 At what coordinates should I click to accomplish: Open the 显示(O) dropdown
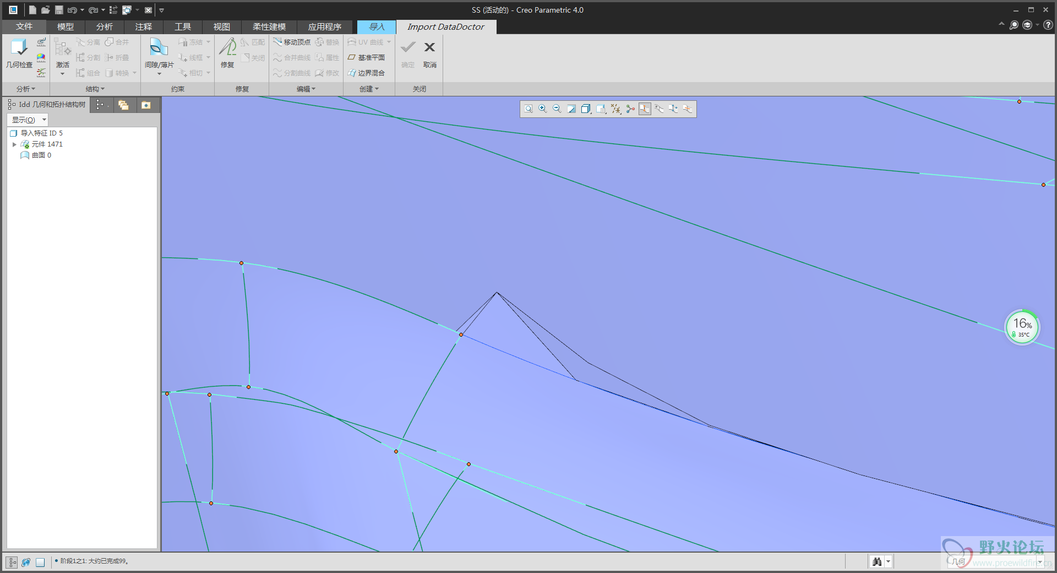point(28,120)
